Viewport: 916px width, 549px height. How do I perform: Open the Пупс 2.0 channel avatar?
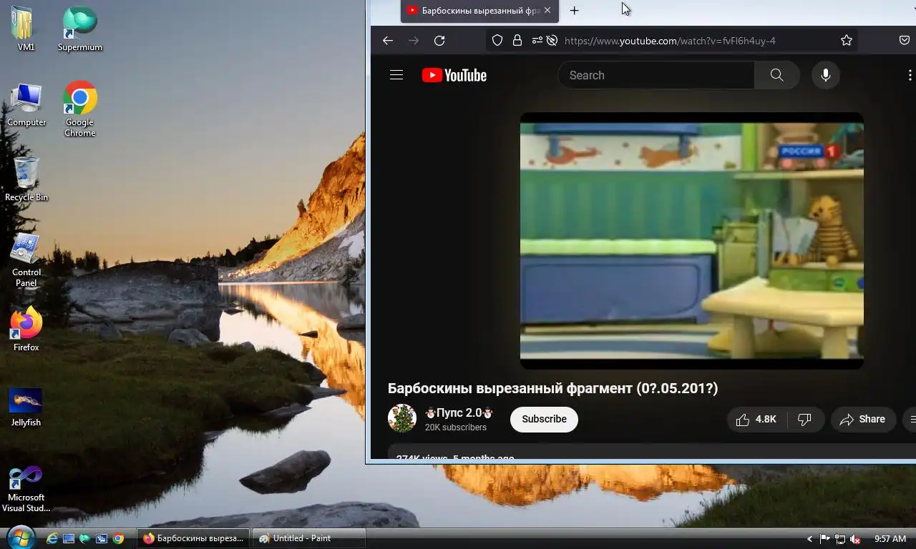(402, 419)
